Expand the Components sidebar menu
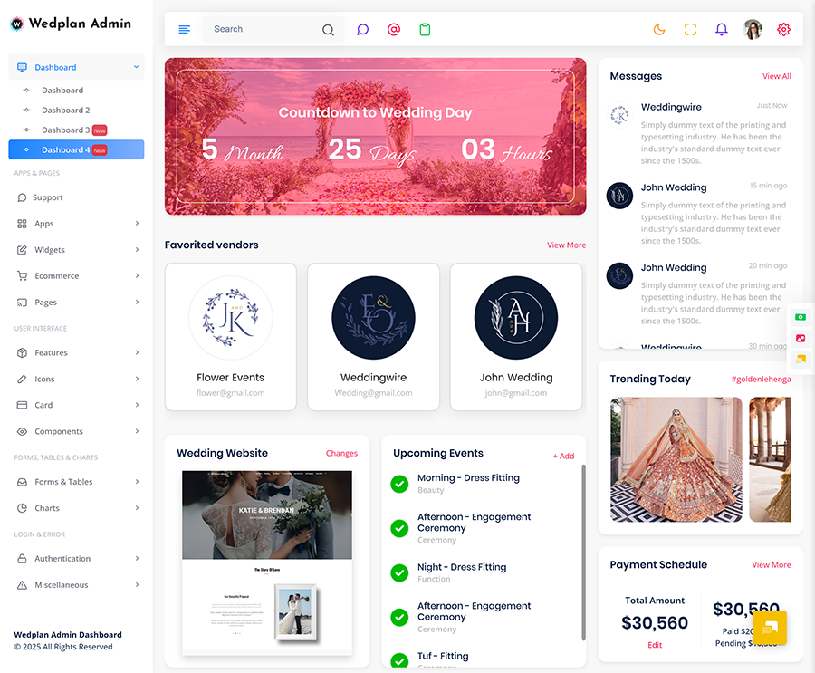Screen dimensions: 815x673 click(x=76, y=432)
